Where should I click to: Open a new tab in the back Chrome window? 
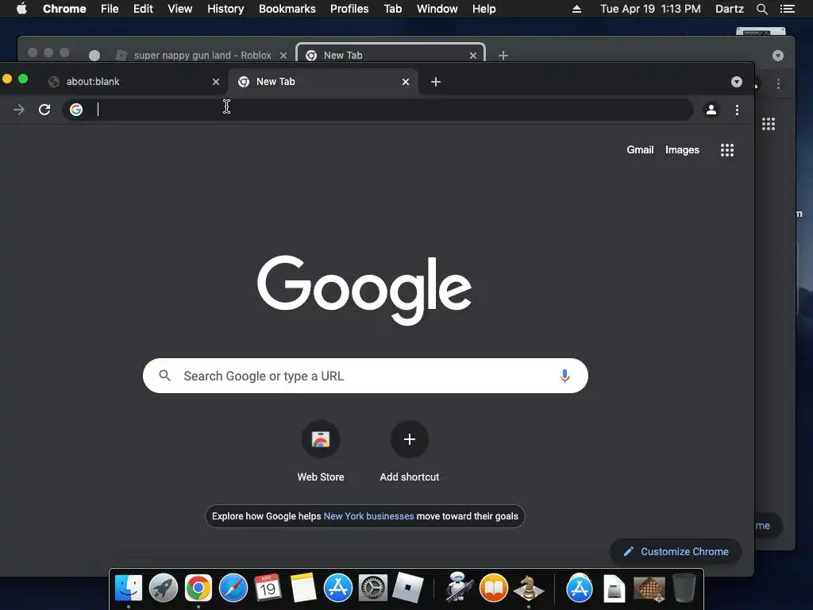pyautogui.click(x=503, y=55)
